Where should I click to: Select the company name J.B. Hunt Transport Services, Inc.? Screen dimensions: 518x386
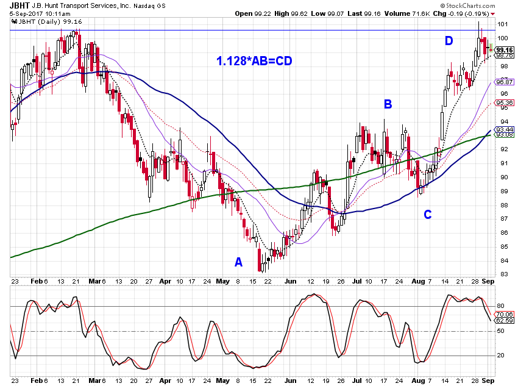tap(80, 6)
